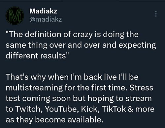Open the Madiakz display name profile link
Viewport: 165px width, 128px height.
(43, 11)
